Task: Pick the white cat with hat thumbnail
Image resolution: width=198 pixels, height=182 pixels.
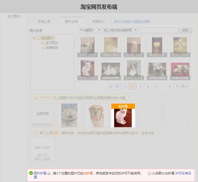Action: click(88, 70)
